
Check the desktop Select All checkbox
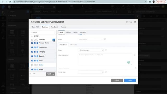click(x=32, y=40)
